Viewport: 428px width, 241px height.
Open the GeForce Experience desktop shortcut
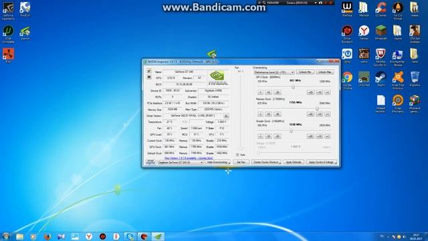point(8,11)
